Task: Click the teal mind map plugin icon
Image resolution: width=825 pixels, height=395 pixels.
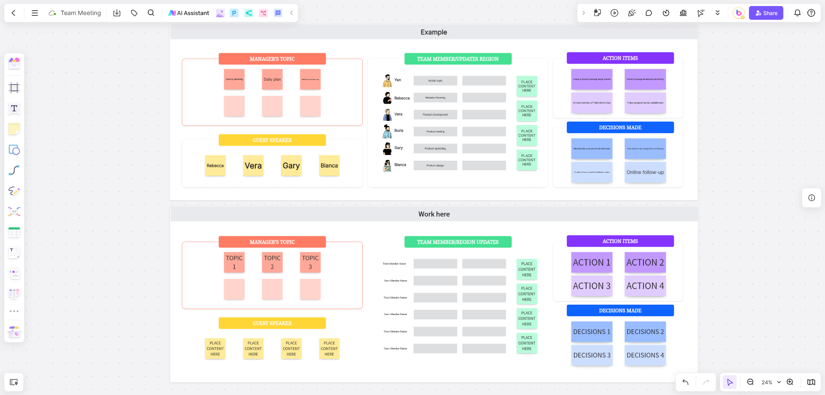Action: pyautogui.click(x=249, y=13)
